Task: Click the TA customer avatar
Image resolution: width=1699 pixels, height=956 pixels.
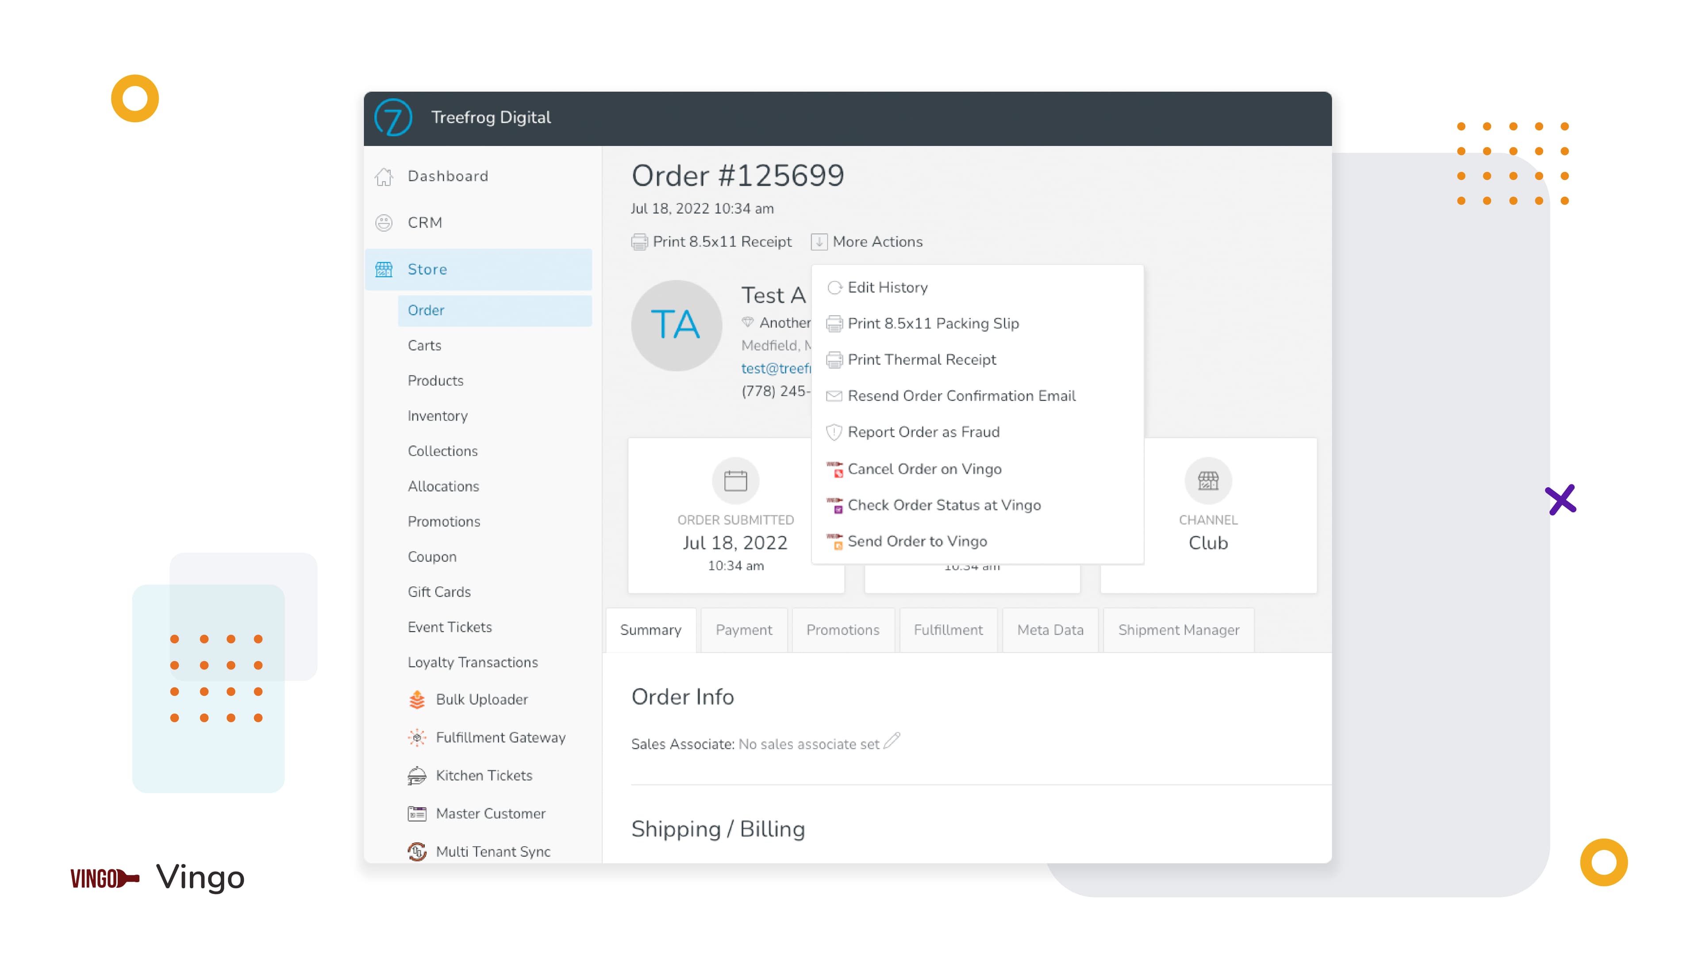Action: point(677,326)
